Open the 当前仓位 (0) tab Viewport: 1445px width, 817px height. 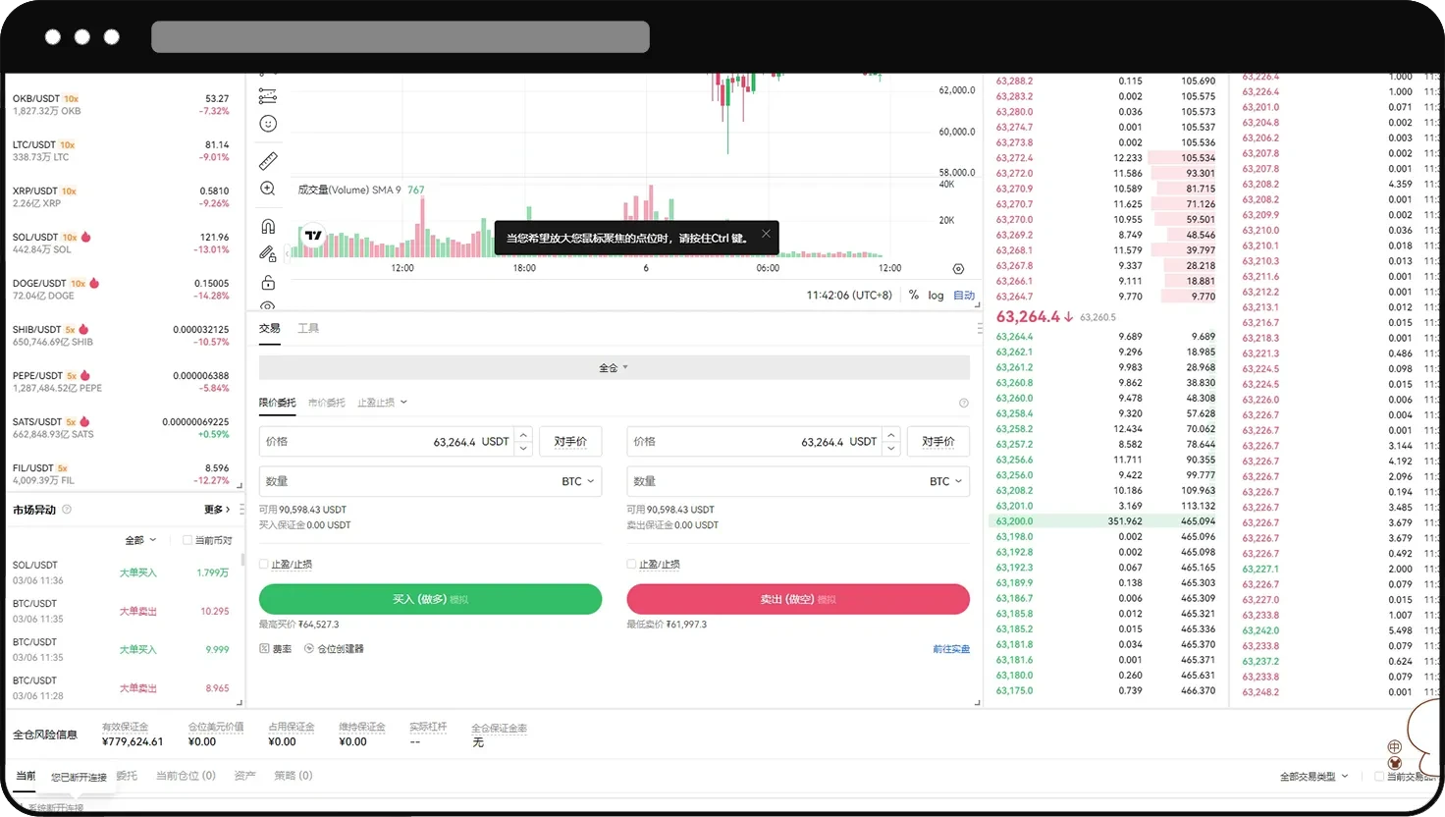186,776
